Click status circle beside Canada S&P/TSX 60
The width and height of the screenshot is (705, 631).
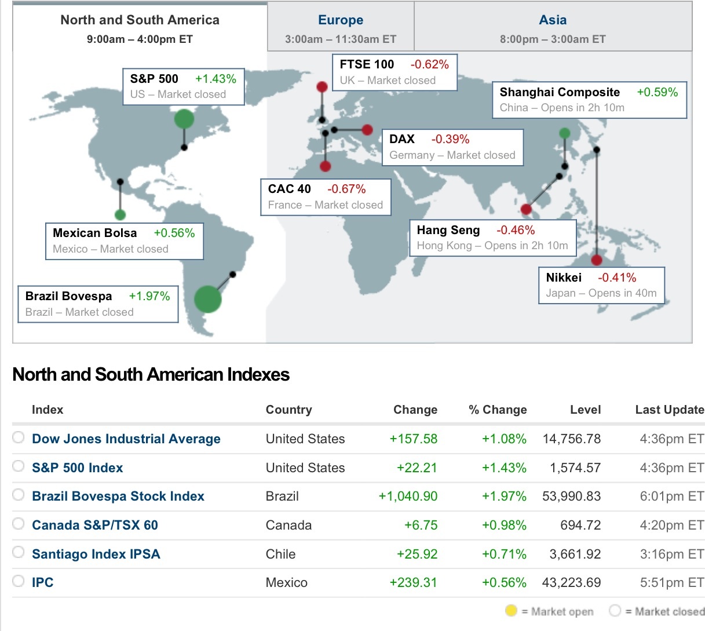(x=19, y=523)
